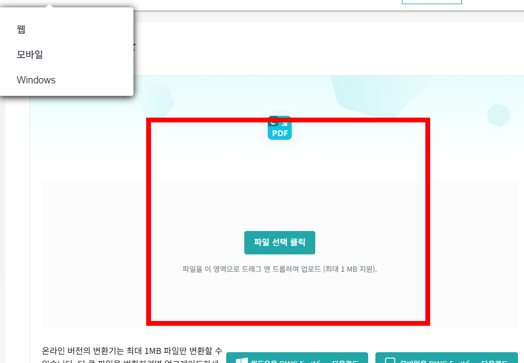Image resolution: width=524 pixels, height=363 pixels.
Task: Click the DWG to PDF converter icon
Action: pyautogui.click(x=279, y=128)
